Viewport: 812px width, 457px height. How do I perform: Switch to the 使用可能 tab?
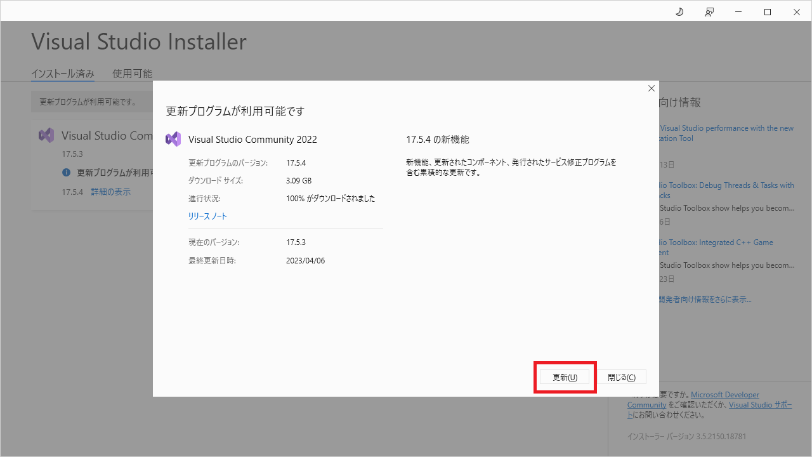pyautogui.click(x=131, y=73)
